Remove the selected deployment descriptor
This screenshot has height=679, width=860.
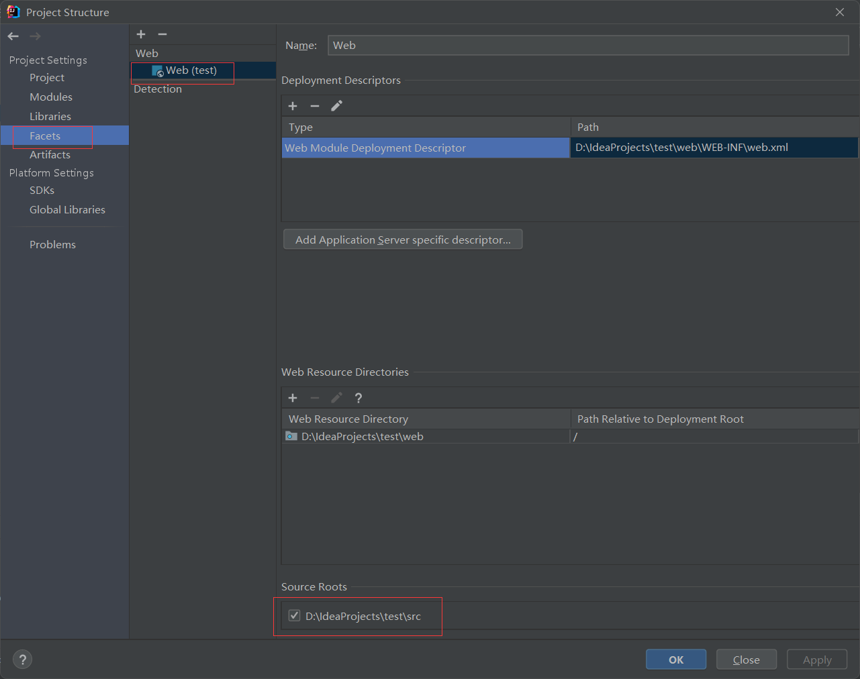315,106
